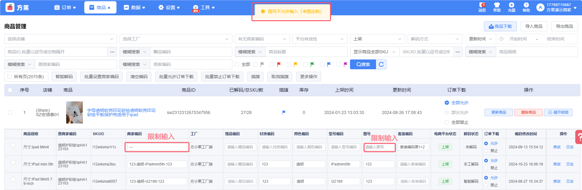Click the blue flag in product row 1
The width and height of the screenshot is (582, 190).
284,112
